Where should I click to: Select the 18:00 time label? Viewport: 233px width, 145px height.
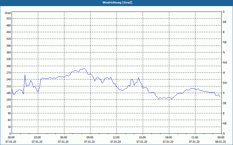click(x=169, y=137)
